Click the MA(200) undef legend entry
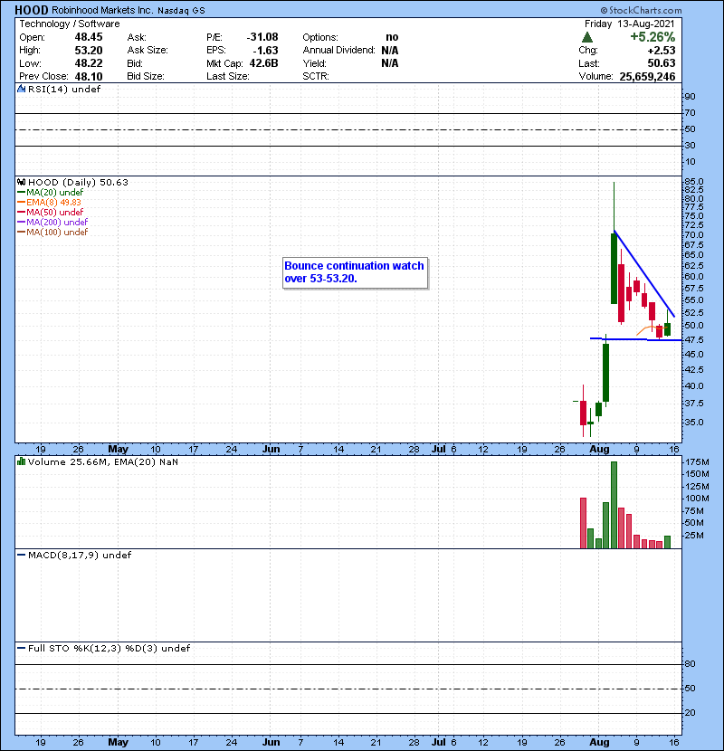The width and height of the screenshot is (724, 751). point(52,223)
